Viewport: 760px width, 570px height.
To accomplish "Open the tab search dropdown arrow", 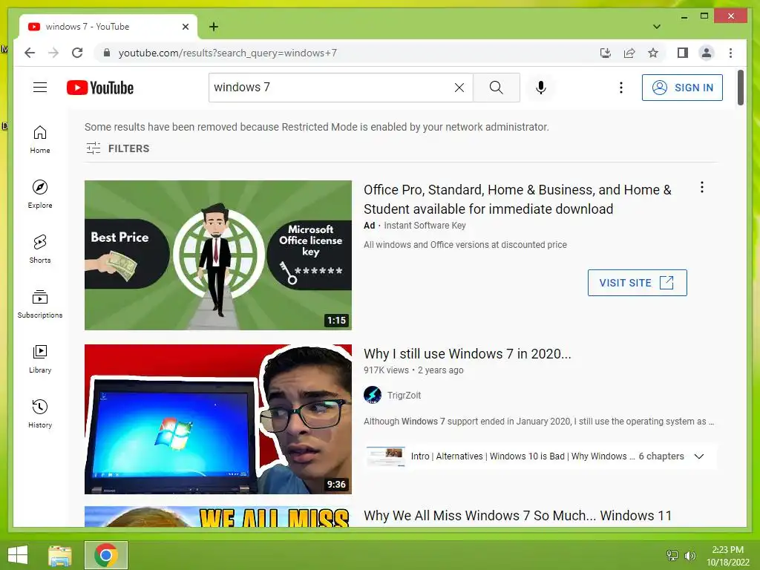I will [x=657, y=27].
